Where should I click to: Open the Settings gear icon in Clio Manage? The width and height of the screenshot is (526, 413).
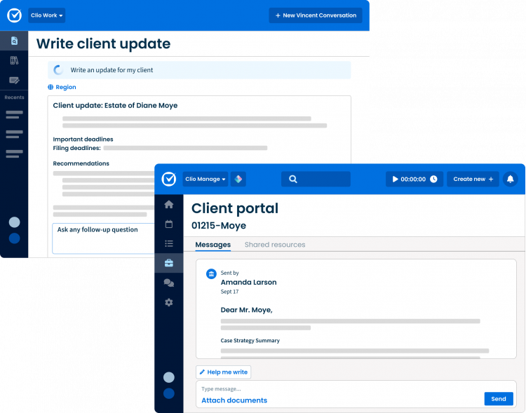168,303
